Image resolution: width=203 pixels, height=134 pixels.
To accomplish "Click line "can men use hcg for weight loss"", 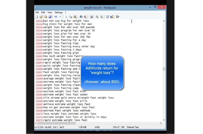I will point(66,21).
